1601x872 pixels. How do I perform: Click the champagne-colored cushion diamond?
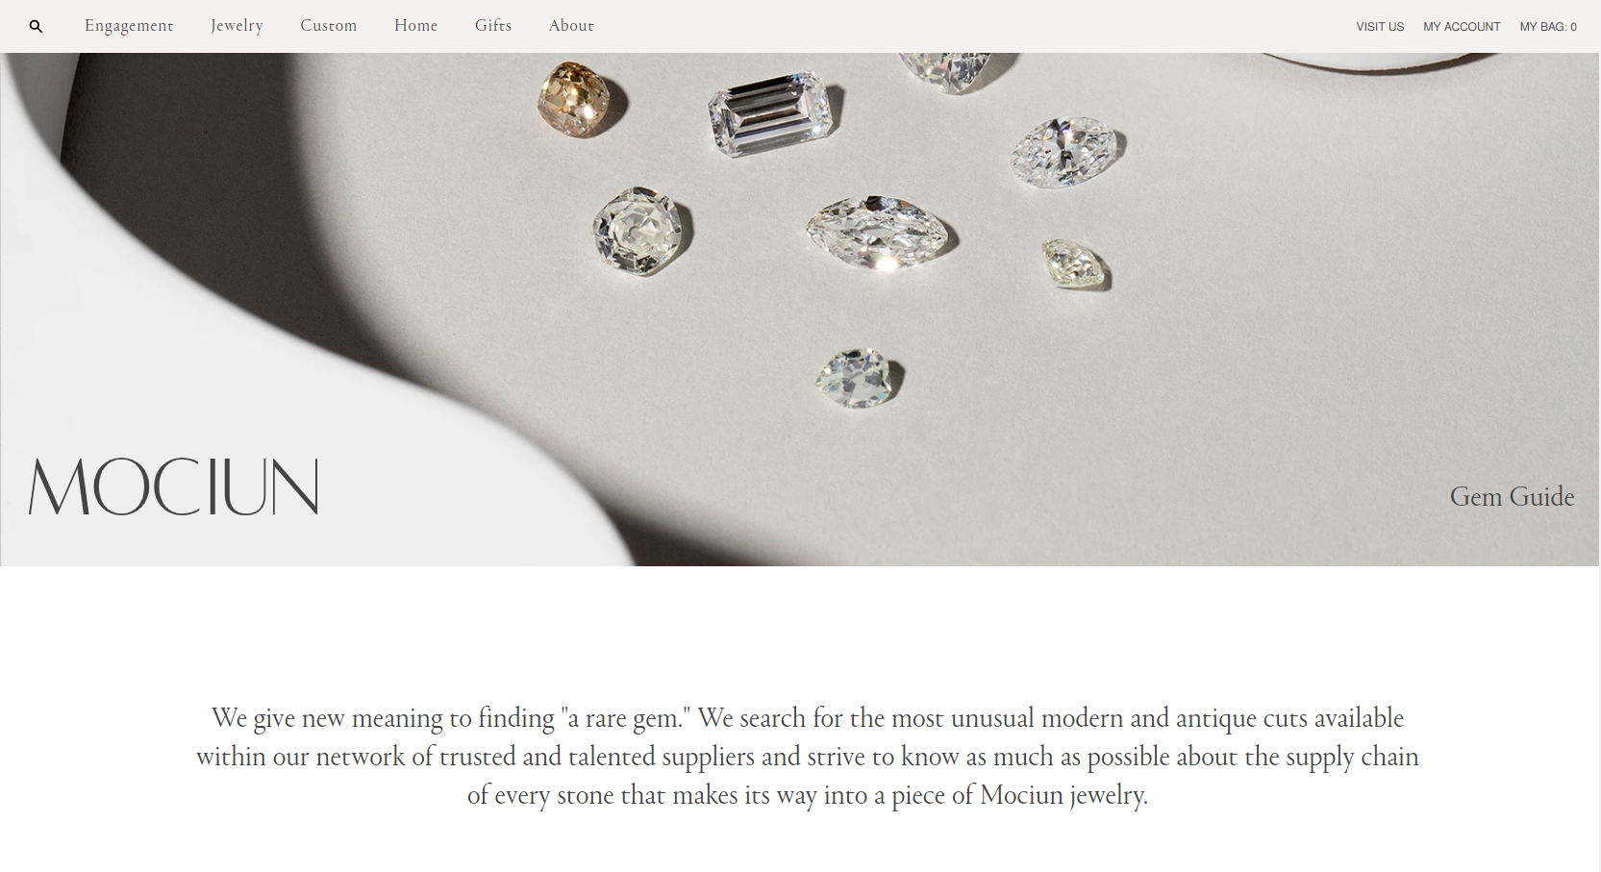tap(581, 100)
